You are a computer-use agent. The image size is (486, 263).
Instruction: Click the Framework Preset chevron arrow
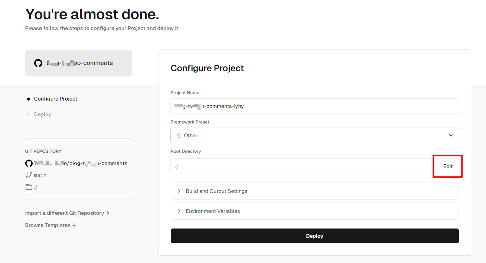451,135
